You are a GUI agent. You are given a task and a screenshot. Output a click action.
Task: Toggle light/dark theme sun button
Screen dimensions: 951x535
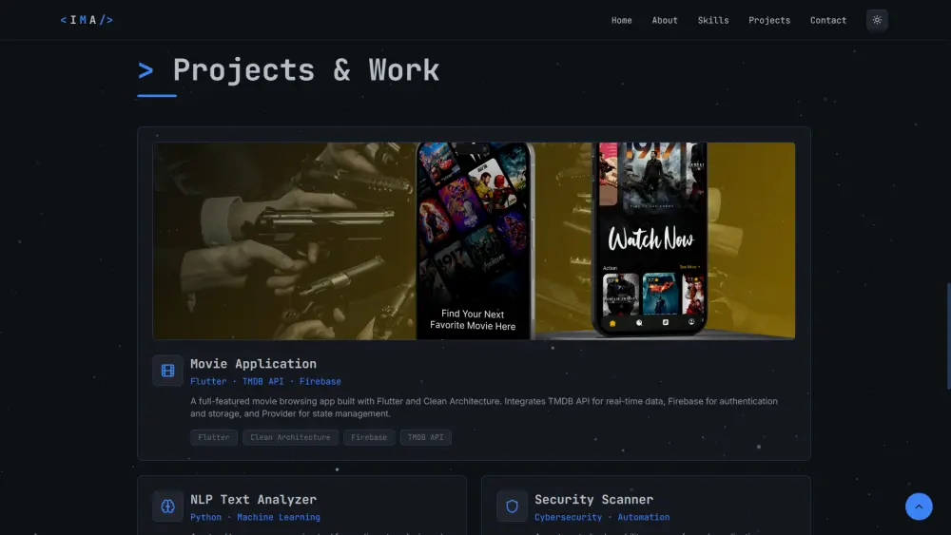877,20
